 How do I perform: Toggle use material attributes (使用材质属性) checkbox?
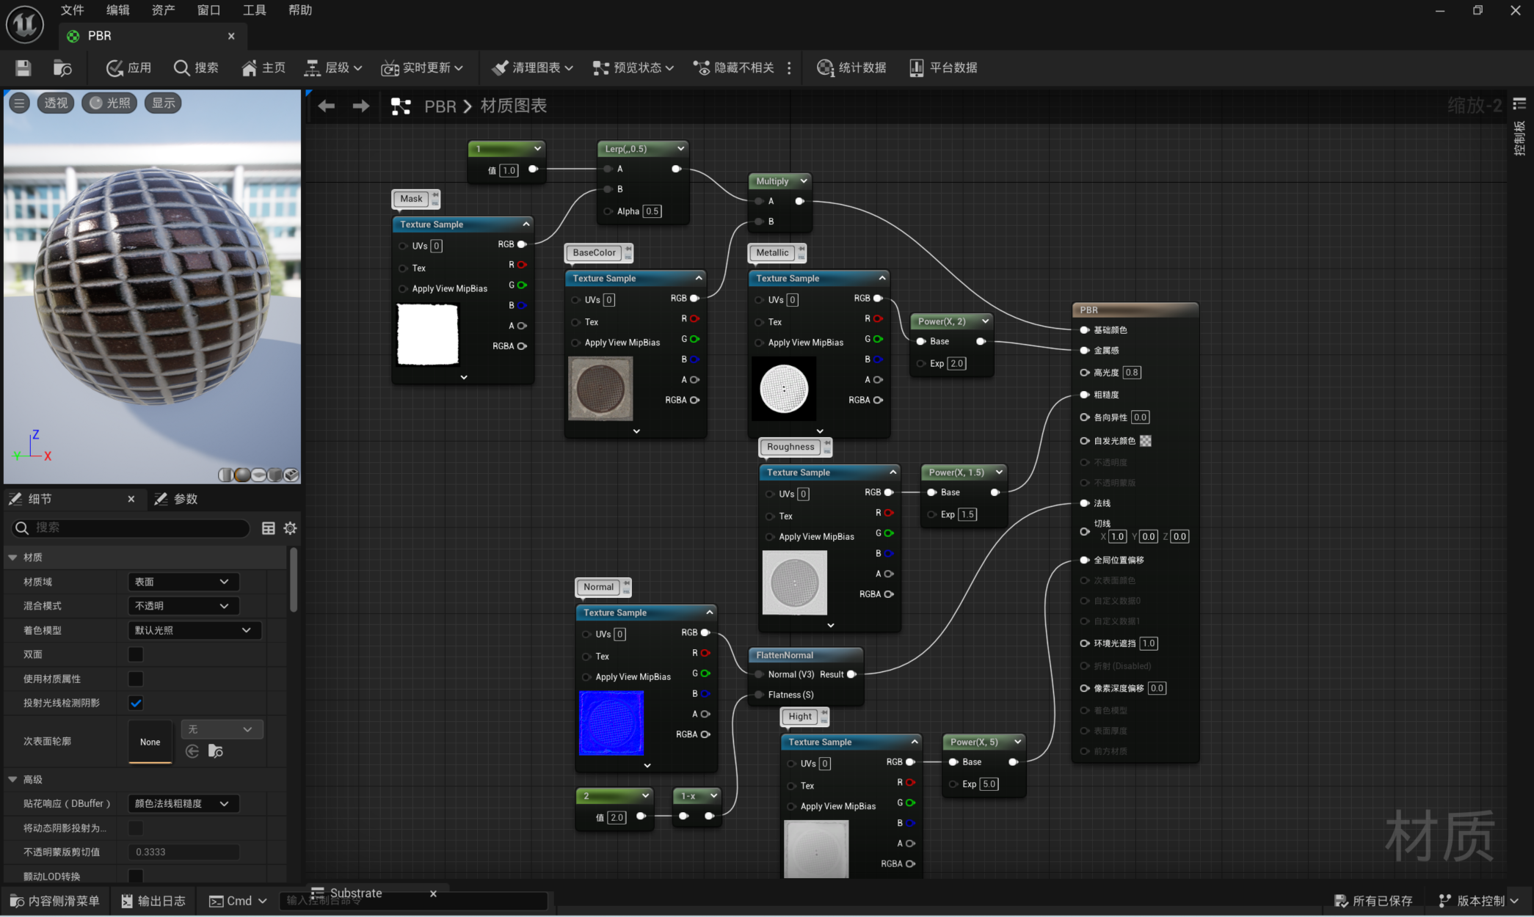coord(136,679)
